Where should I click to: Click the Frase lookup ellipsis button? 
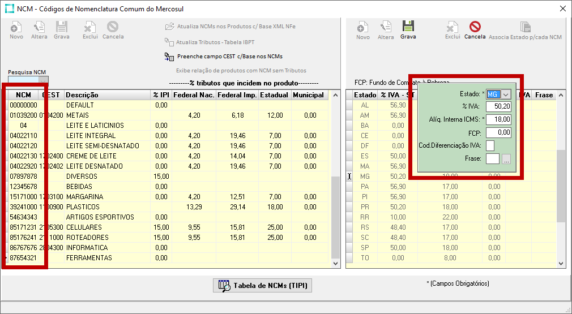tap(506, 159)
